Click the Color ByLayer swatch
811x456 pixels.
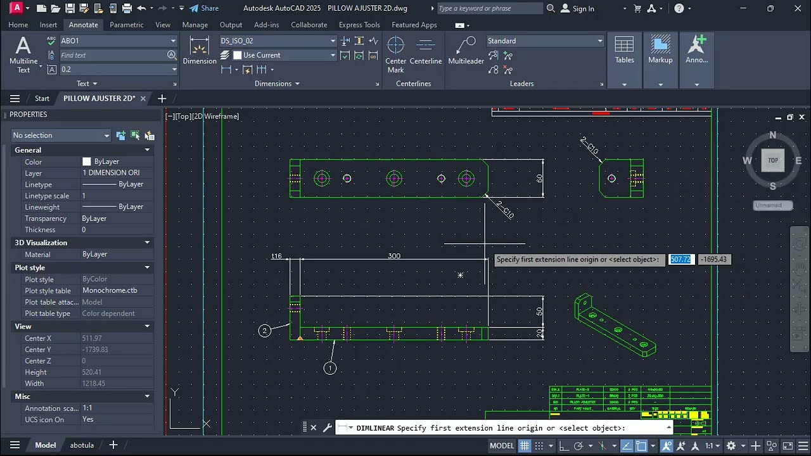tap(87, 162)
